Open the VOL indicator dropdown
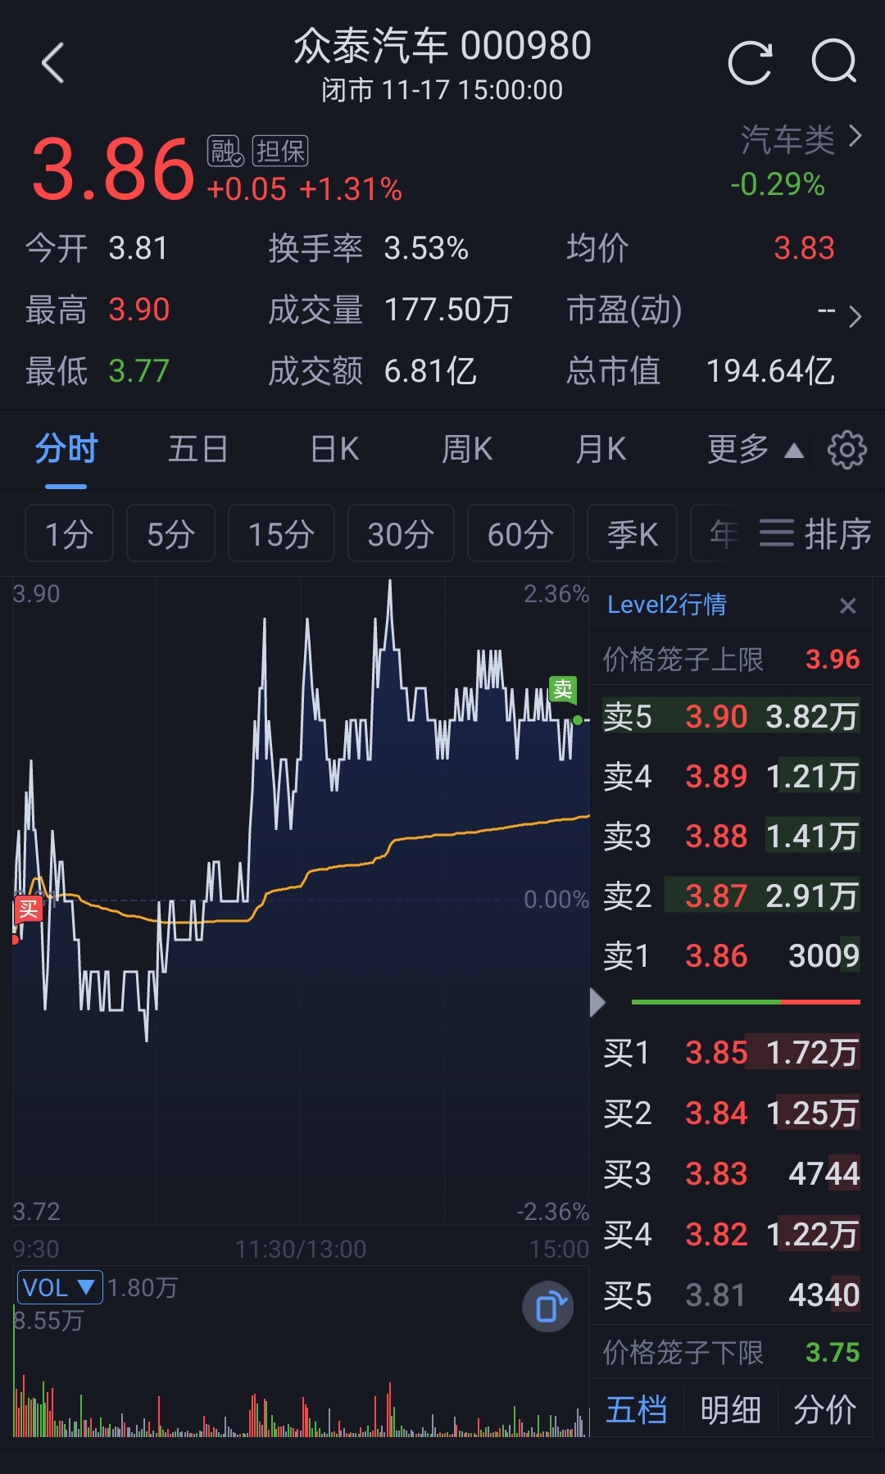 (60, 1287)
